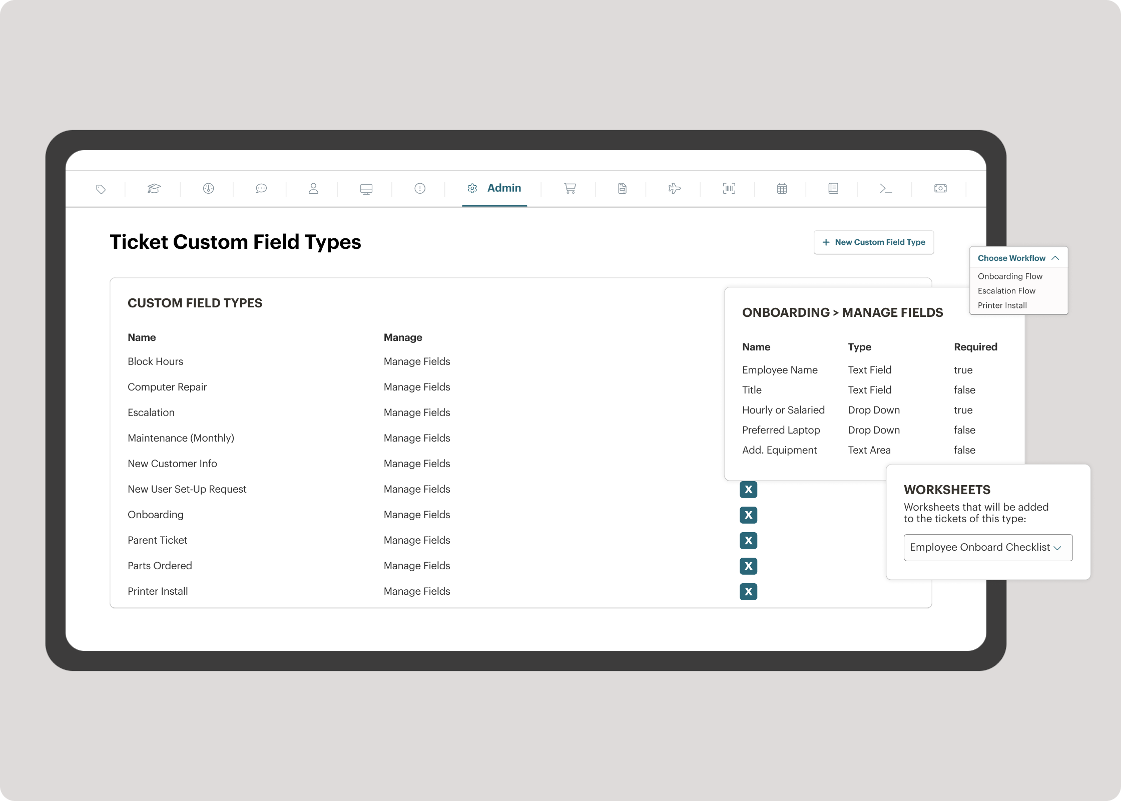The image size is (1121, 801).
Task: Delete the Onboarding custom field type
Action: (x=748, y=515)
